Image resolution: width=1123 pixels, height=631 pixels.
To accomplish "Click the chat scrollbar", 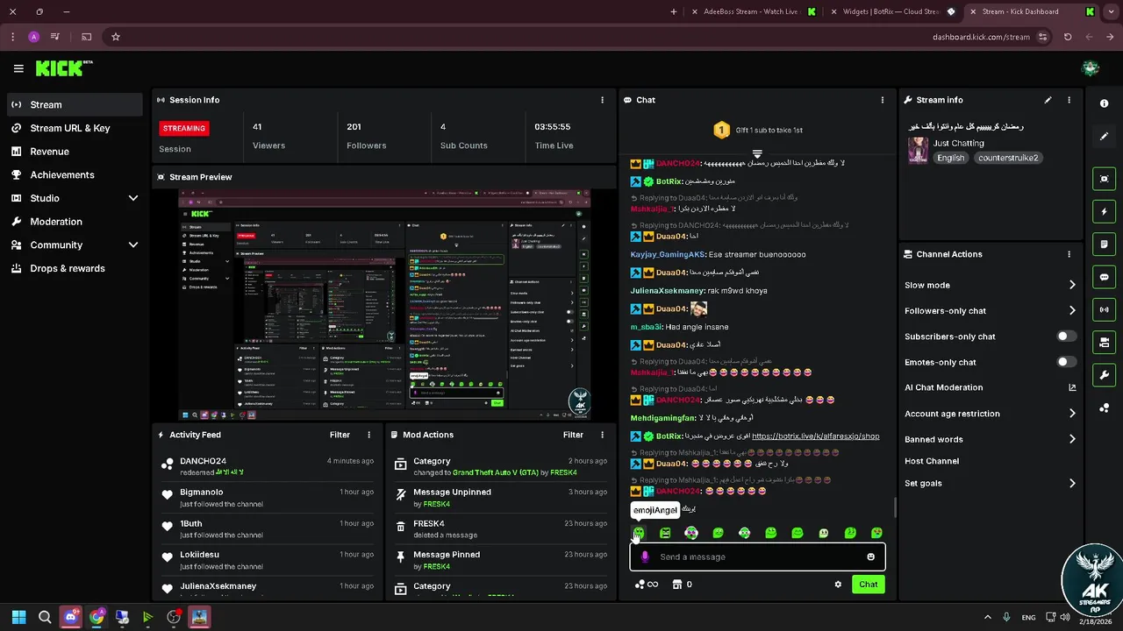I will tap(895, 507).
